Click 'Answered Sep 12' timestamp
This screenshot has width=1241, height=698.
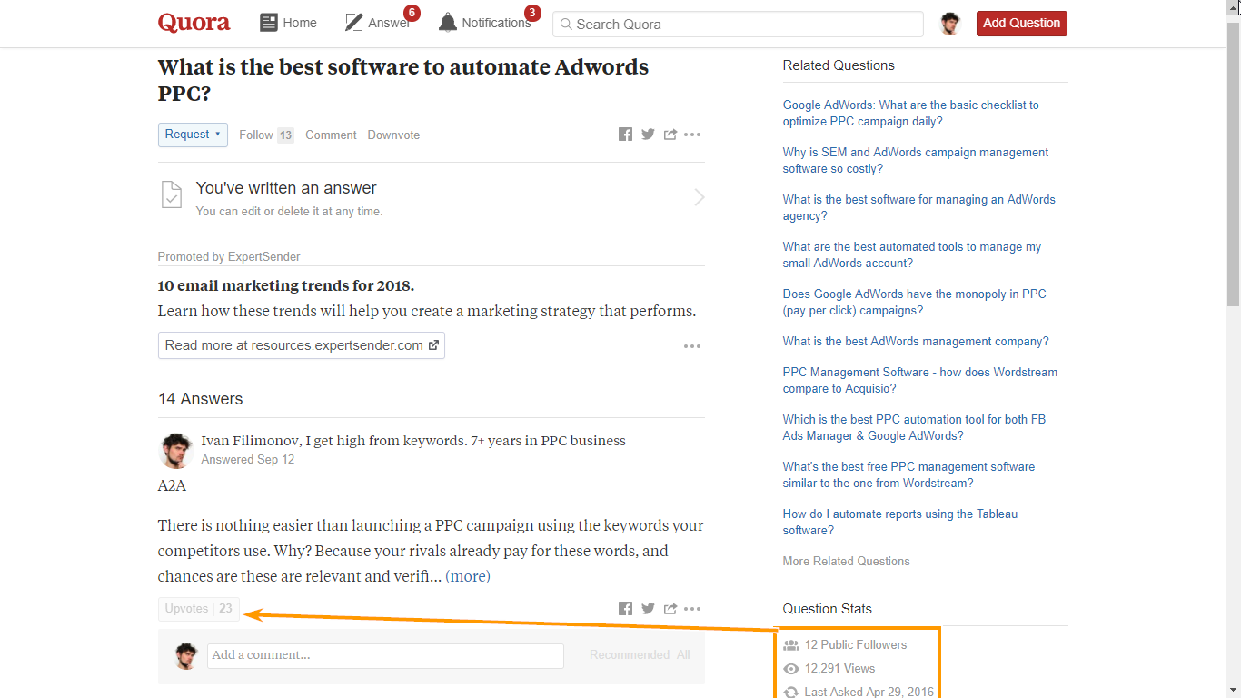tap(248, 459)
